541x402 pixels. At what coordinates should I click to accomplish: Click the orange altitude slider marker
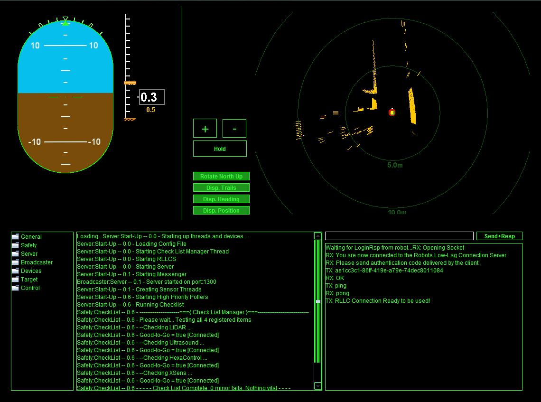(130, 83)
